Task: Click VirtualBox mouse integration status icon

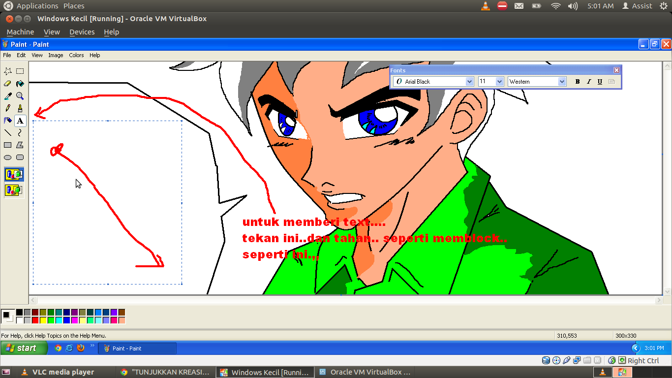Action: coord(612,360)
